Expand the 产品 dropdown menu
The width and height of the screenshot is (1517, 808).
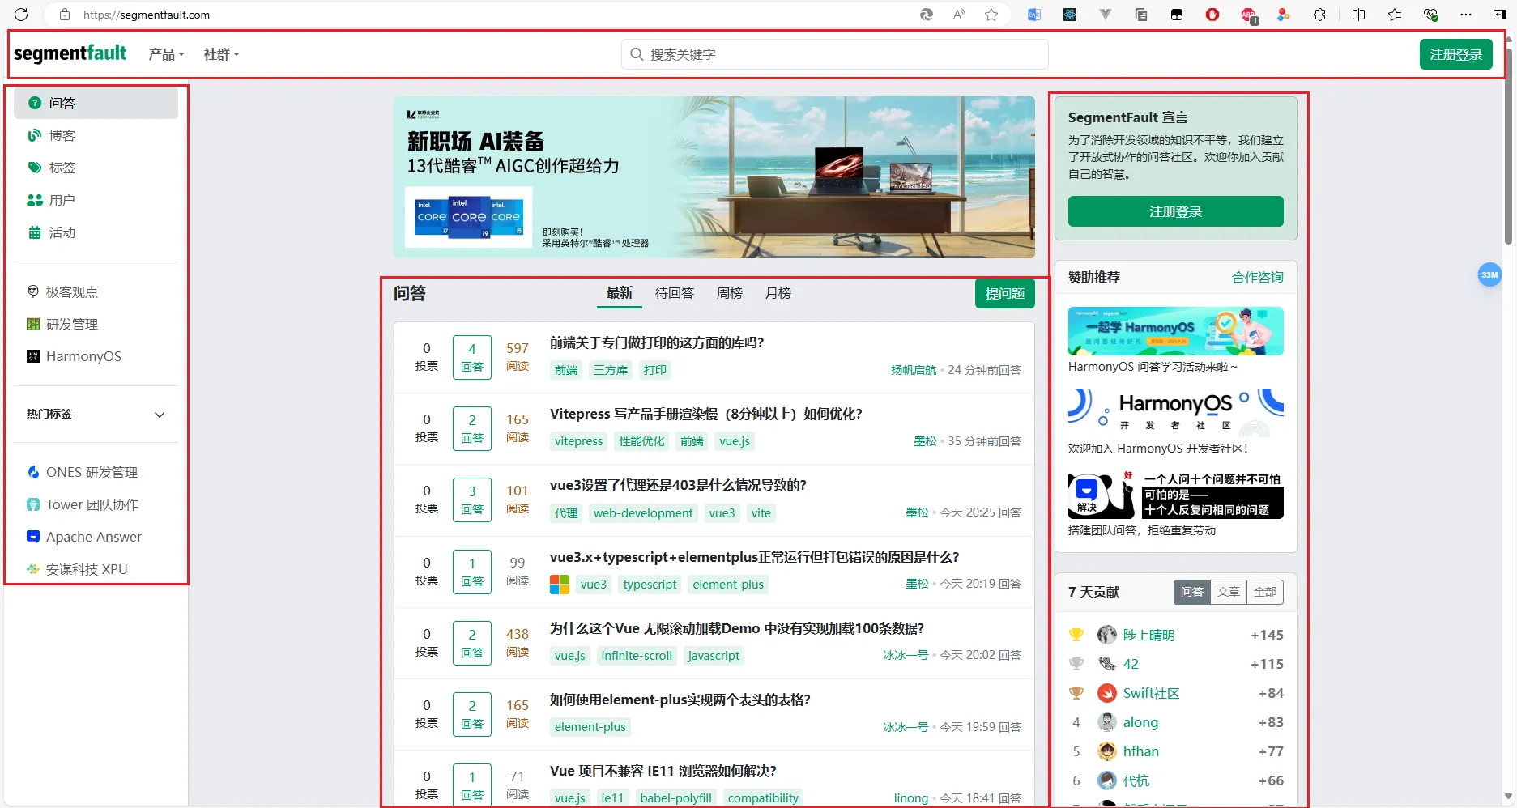tap(166, 54)
